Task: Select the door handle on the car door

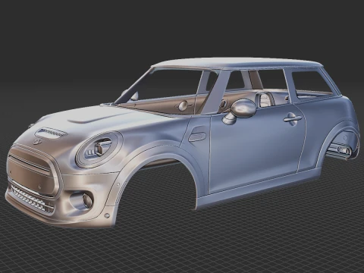Action: [292, 118]
